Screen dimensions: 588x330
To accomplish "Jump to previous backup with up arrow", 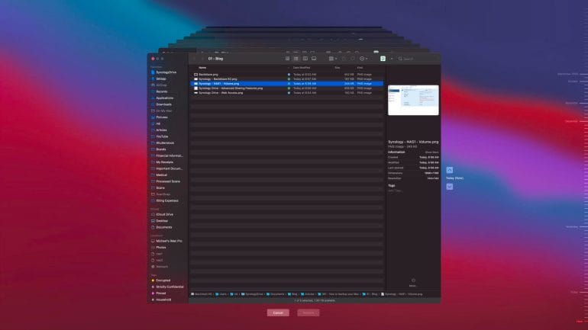I will (x=450, y=170).
